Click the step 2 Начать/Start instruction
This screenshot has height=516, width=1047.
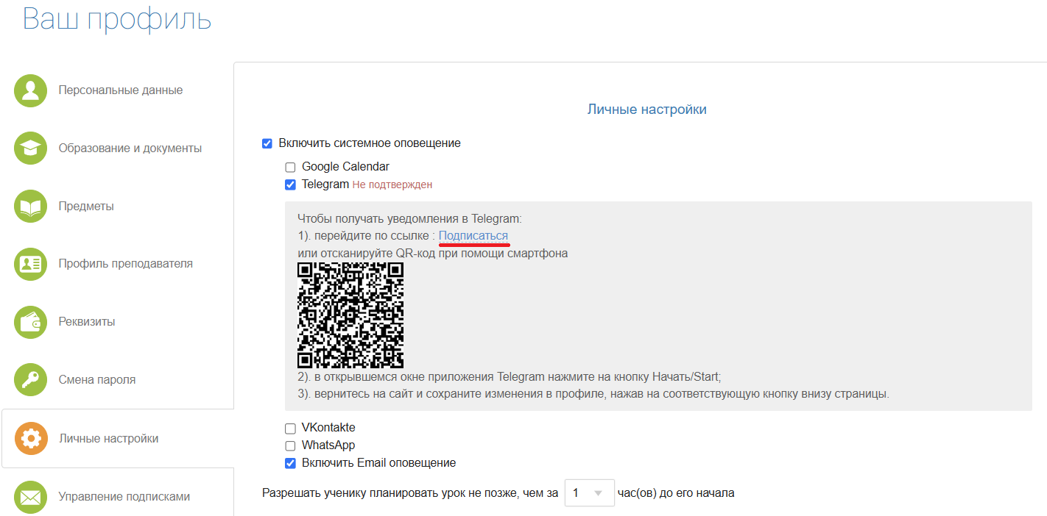pyautogui.click(x=510, y=377)
